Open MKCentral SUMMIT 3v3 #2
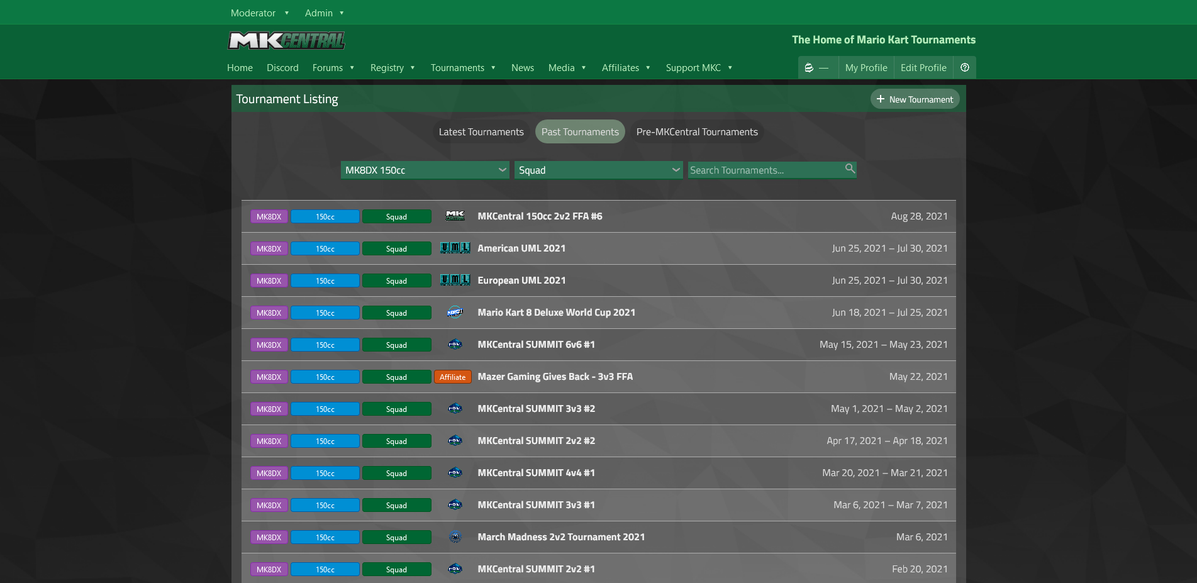The height and width of the screenshot is (583, 1197). 536,409
